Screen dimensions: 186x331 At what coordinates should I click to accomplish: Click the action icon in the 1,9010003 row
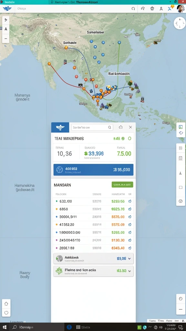(130, 232)
